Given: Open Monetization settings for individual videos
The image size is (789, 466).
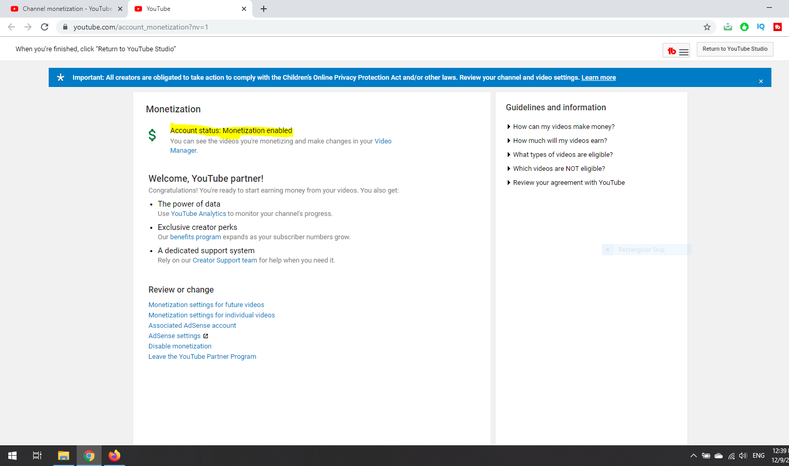Looking at the screenshot, I should [x=211, y=315].
